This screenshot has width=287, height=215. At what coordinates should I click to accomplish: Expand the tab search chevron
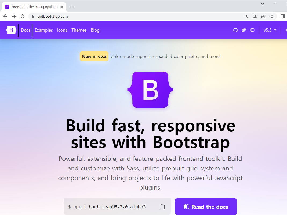click(x=262, y=4)
